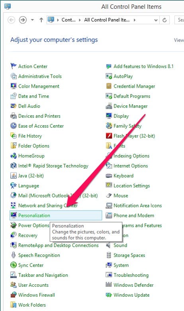This screenshot has height=311, width=184.
Task: Open the Keyboard icon
Action: tap(109, 176)
